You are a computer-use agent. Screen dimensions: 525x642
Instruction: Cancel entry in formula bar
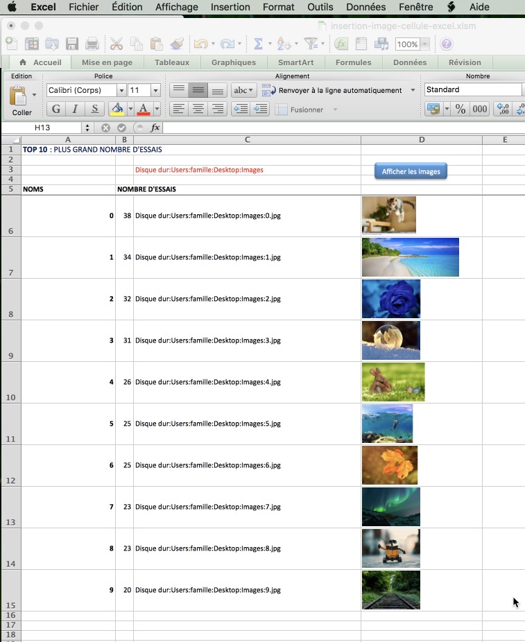[105, 128]
